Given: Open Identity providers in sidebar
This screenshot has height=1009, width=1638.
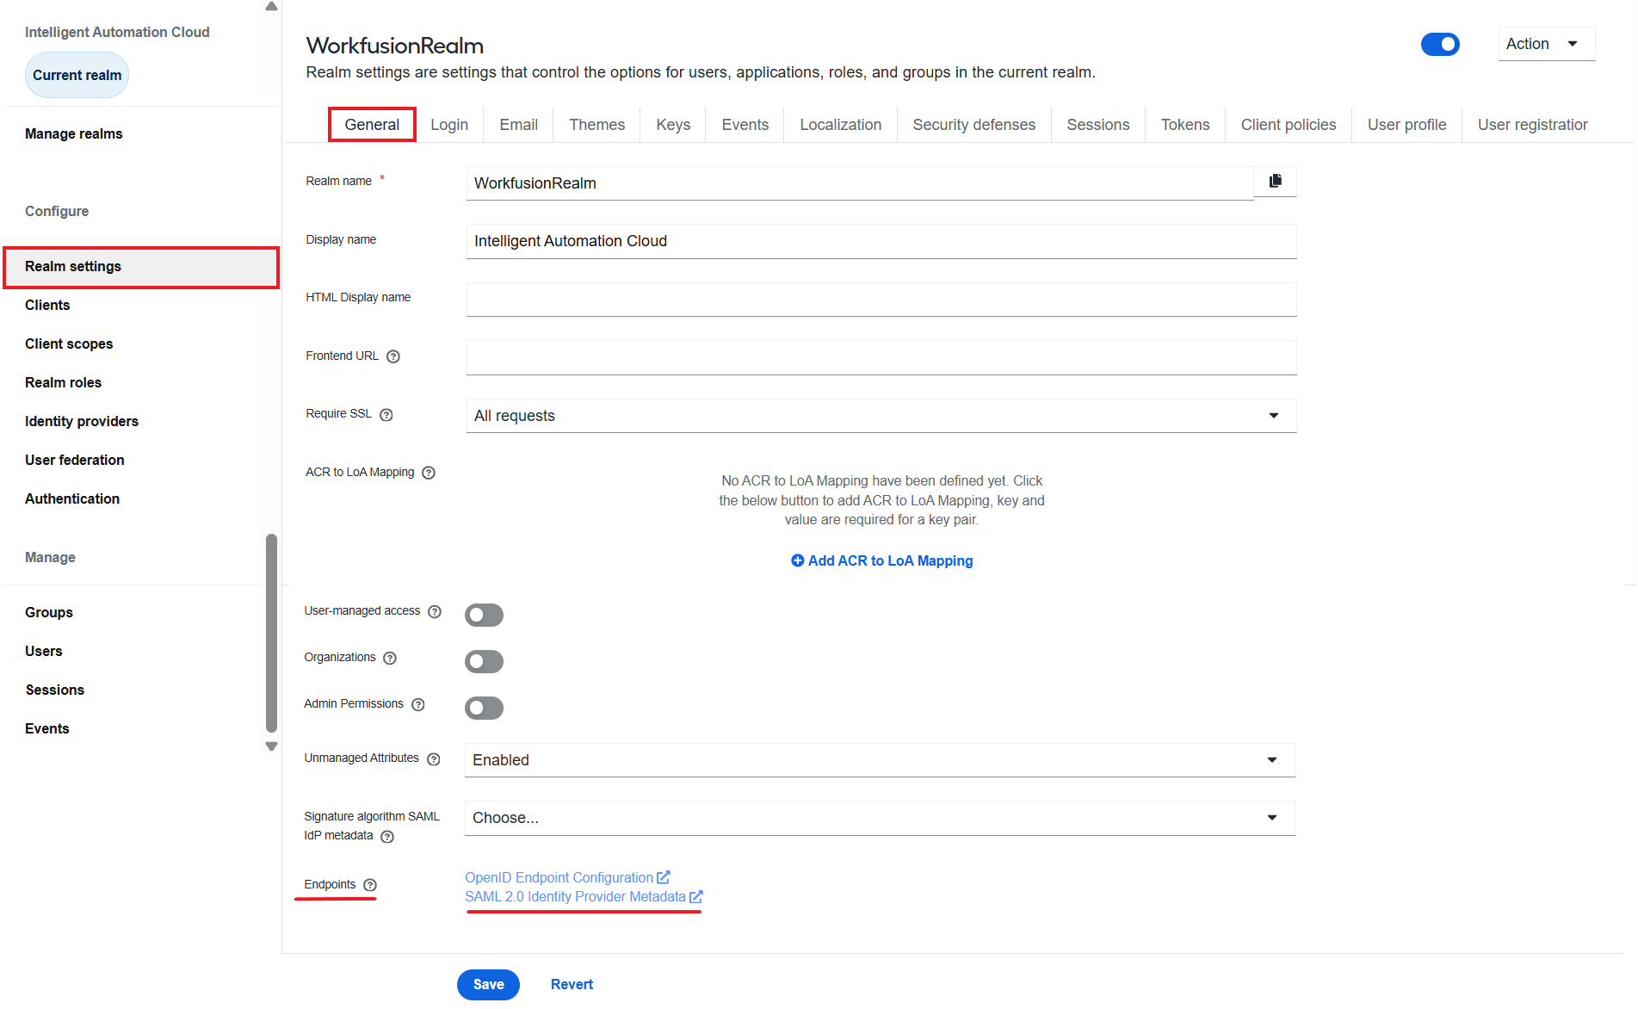Looking at the screenshot, I should pos(82,422).
